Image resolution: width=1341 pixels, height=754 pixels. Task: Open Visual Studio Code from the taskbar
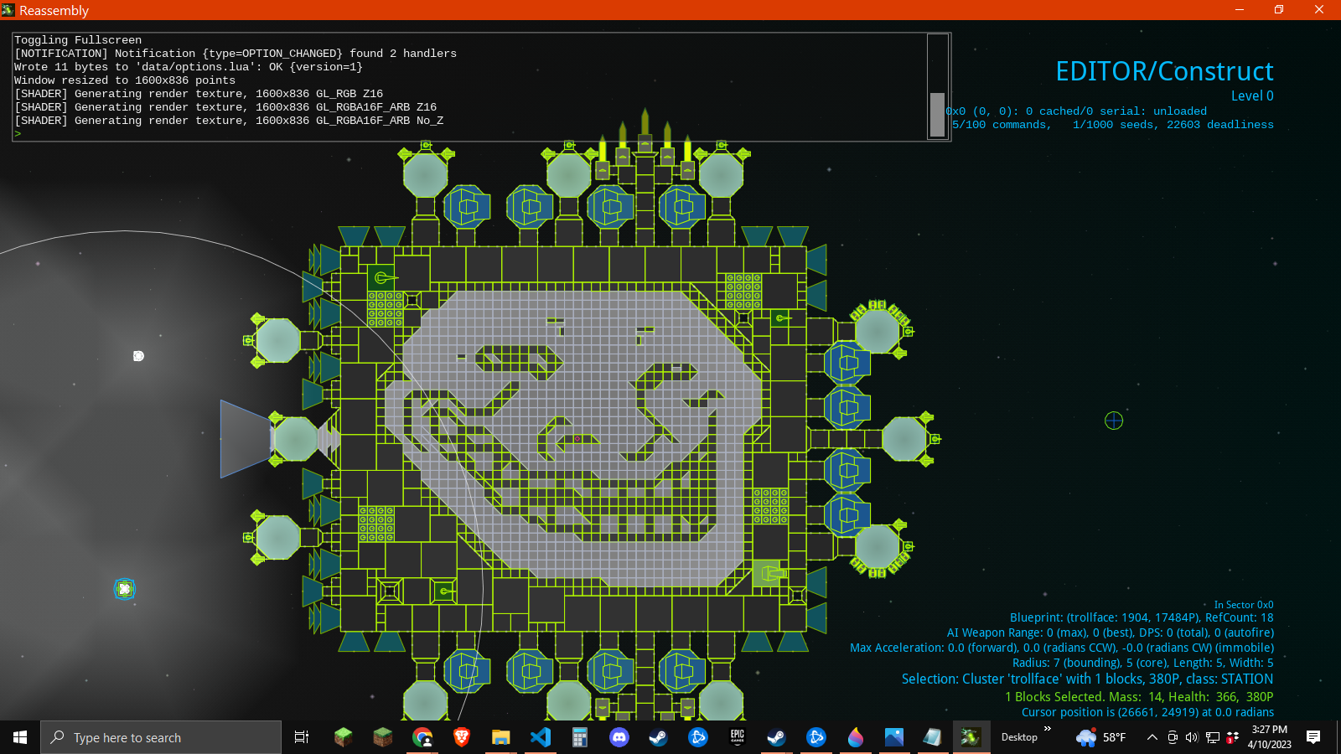coord(541,737)
